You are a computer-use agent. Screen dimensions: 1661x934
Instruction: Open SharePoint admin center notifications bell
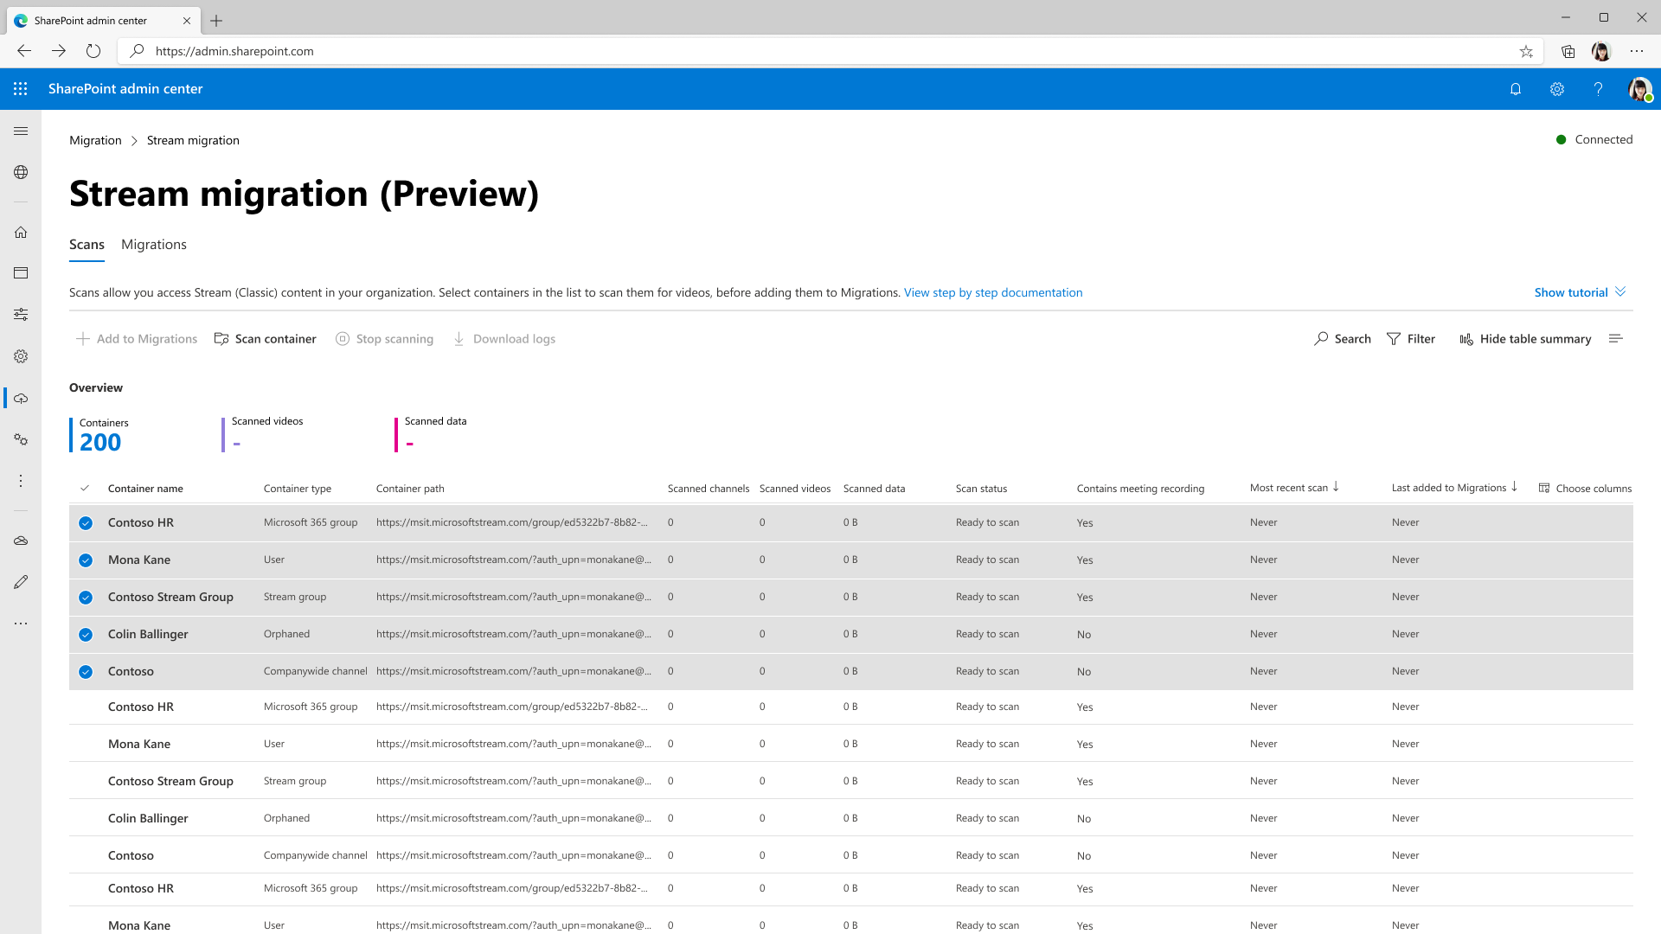pyautogui.click(x=1515, y=89)
